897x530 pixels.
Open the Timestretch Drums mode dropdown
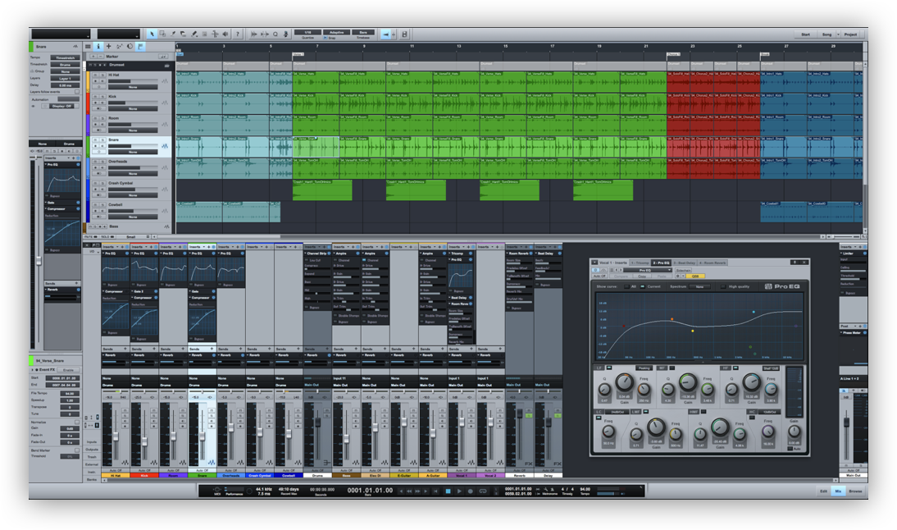point(66,65)
